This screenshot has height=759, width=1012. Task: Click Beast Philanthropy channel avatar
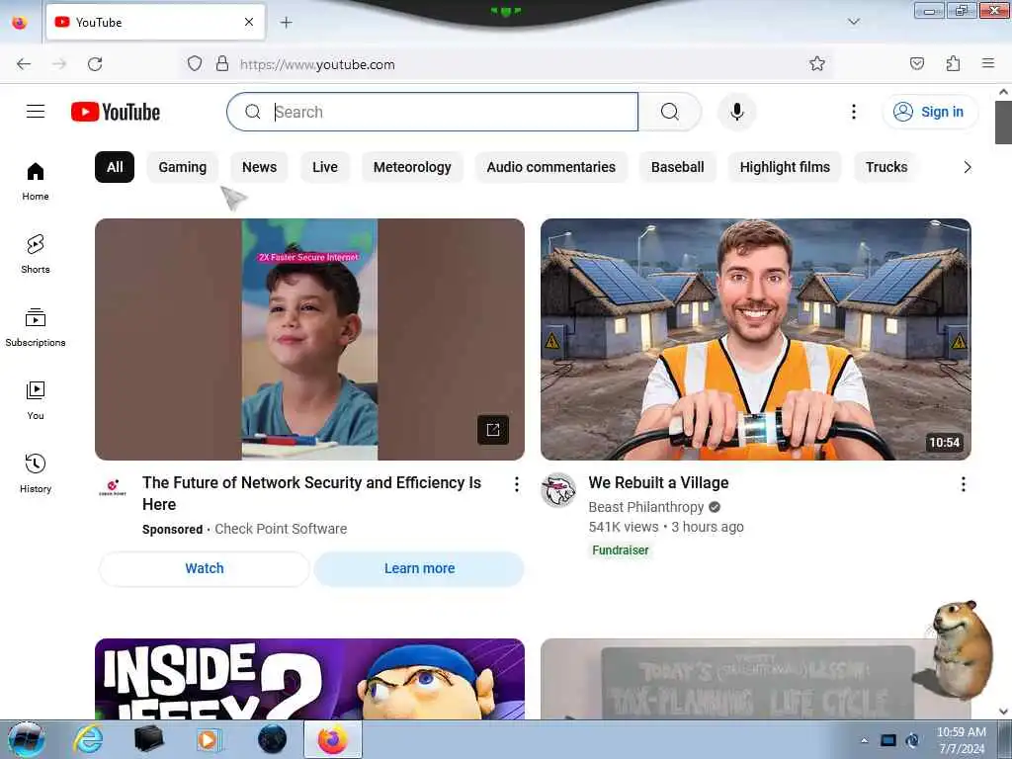[558, 490]
